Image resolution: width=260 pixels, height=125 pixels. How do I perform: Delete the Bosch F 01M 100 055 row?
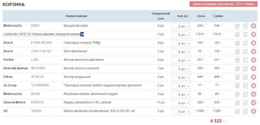click(x=253, y=43)
